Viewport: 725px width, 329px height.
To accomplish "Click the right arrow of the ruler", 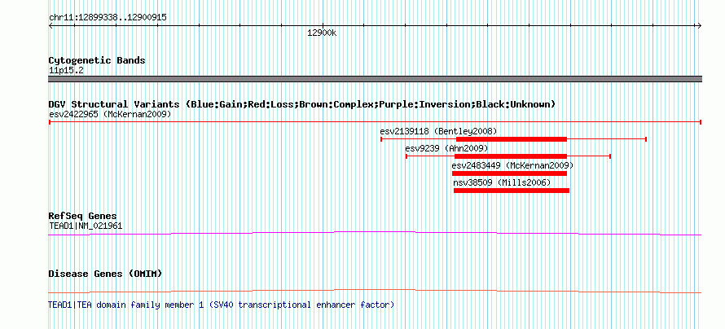I will click(700, 26).
